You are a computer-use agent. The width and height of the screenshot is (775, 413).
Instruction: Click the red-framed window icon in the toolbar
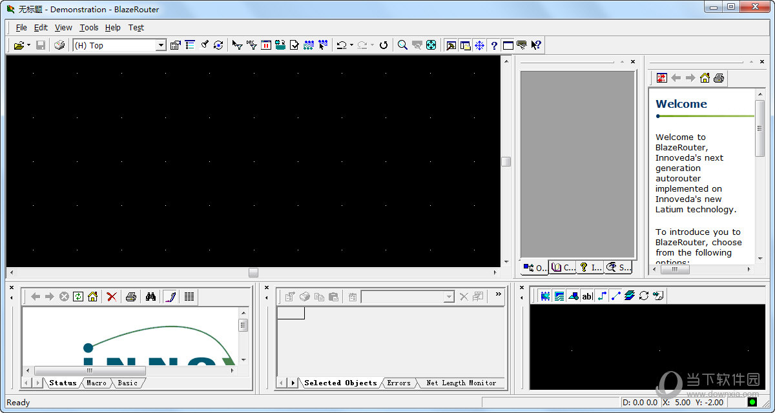[266, 45]
